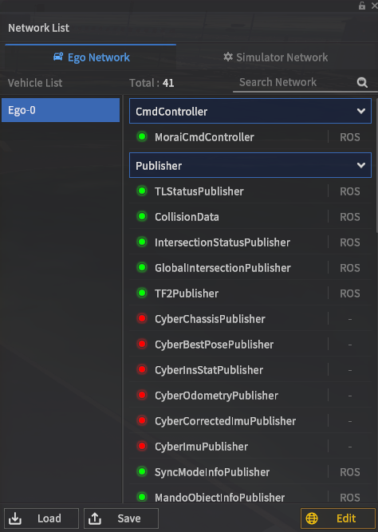
Task: Click green status dot for CollisionData
Action: point(142,216)
